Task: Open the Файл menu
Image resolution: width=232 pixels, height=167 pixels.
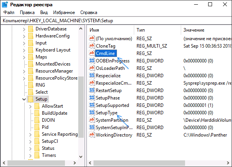Action: [9, 12]
